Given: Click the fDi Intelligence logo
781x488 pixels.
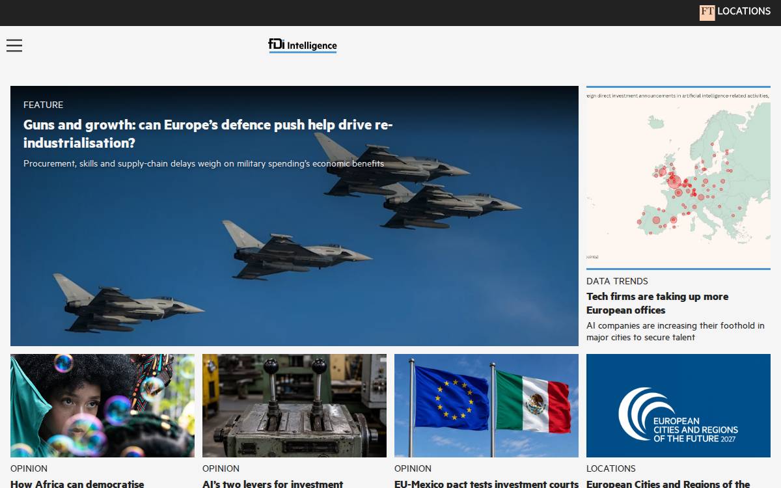Looking at the screenshot, I should click(x=303, y=45).
